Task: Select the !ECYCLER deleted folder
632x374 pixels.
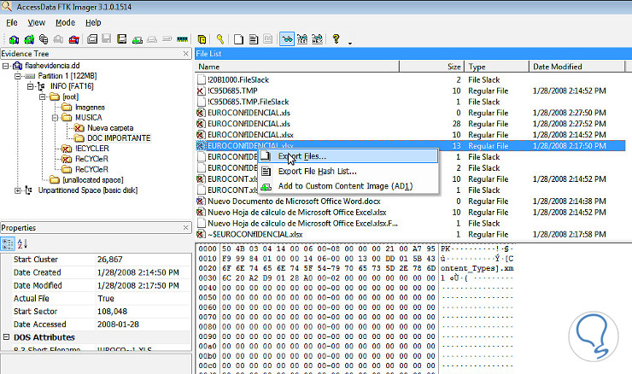Action: pos(92,149)
